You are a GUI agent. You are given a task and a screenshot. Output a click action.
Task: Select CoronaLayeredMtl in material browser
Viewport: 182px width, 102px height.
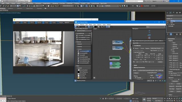point(84,51)
